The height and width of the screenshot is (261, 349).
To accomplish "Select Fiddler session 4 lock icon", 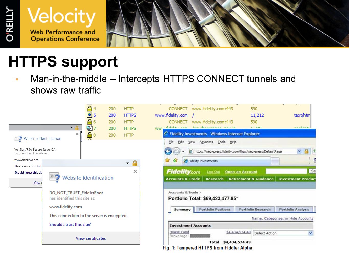I will point(90,108).
